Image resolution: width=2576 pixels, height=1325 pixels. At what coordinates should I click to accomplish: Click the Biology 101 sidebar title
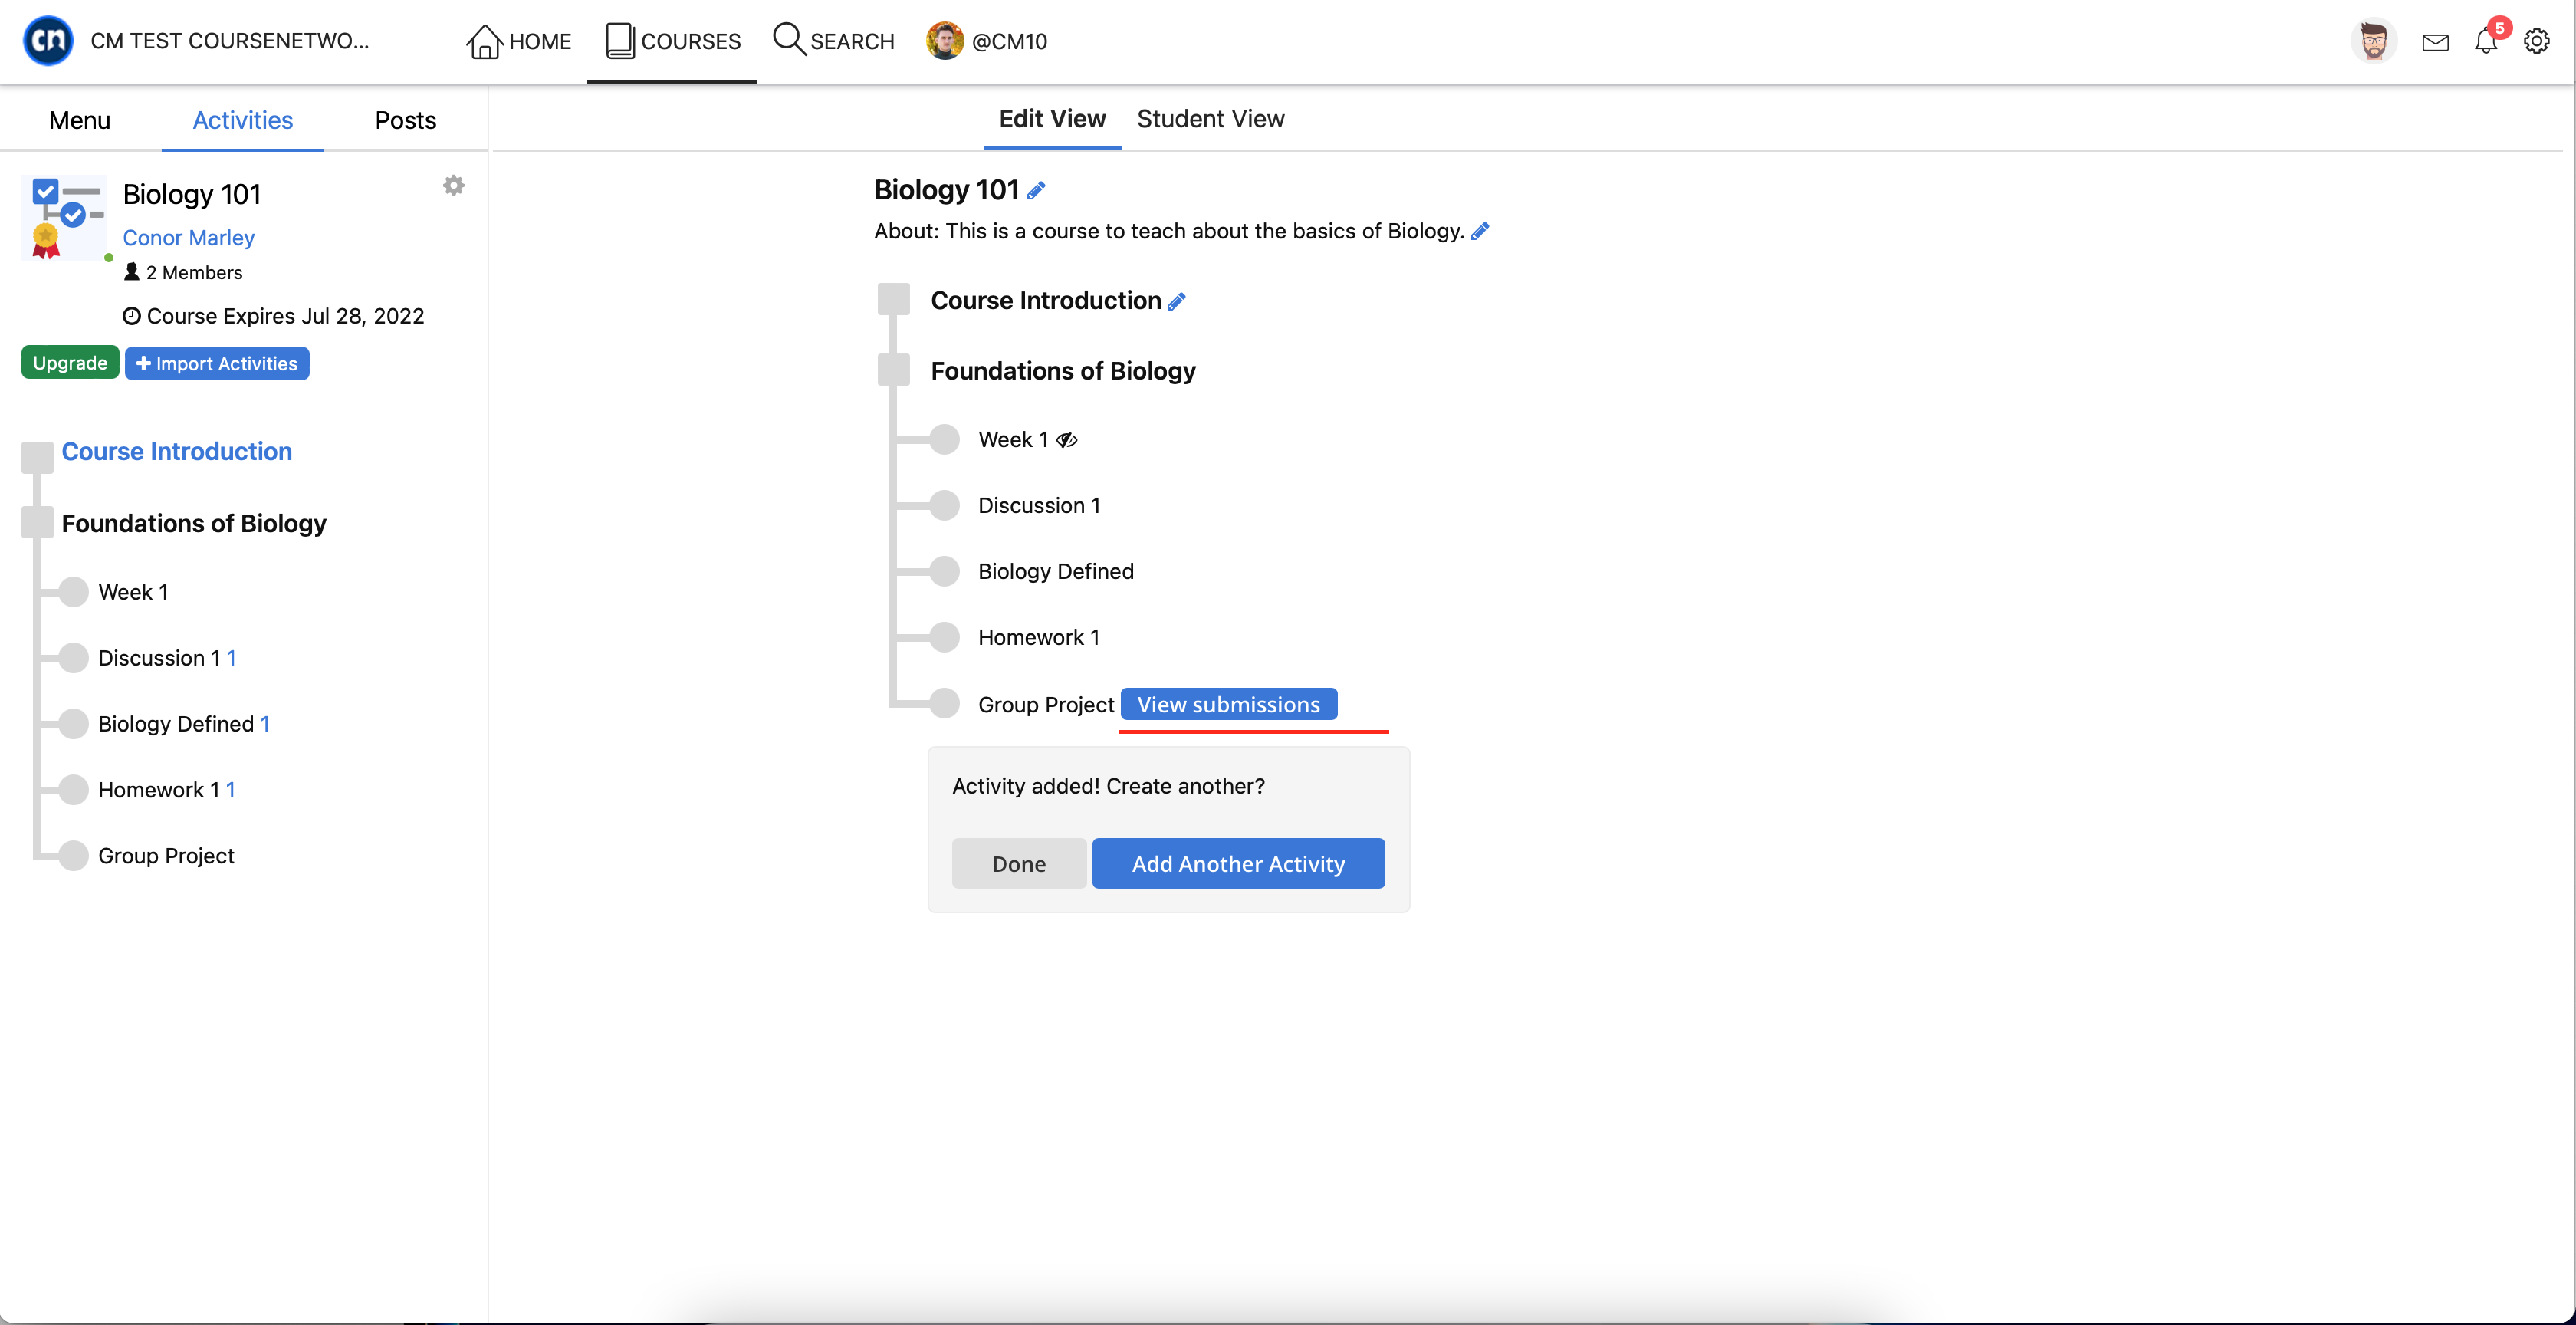tap(191, 194)
